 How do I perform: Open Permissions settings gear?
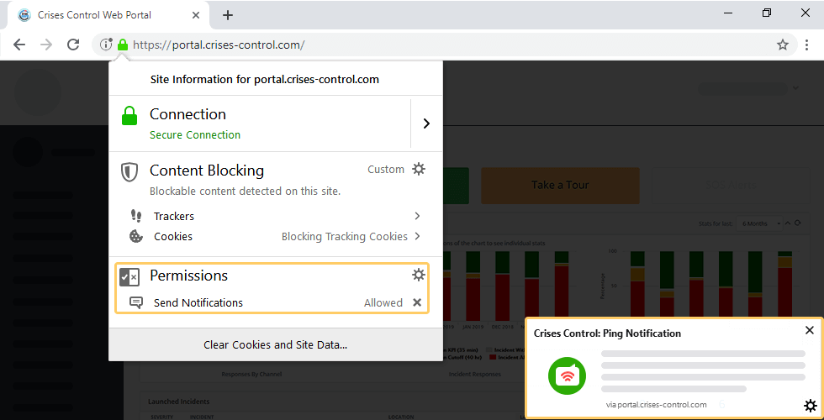[x=419, y=275]
